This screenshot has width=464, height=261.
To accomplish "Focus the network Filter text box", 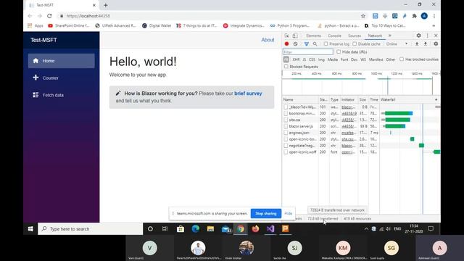I will [307, 51].
